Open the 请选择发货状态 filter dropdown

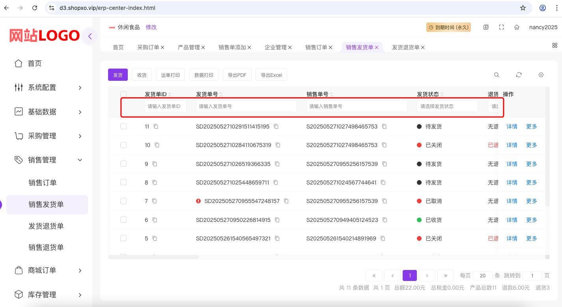coord(447,106)
